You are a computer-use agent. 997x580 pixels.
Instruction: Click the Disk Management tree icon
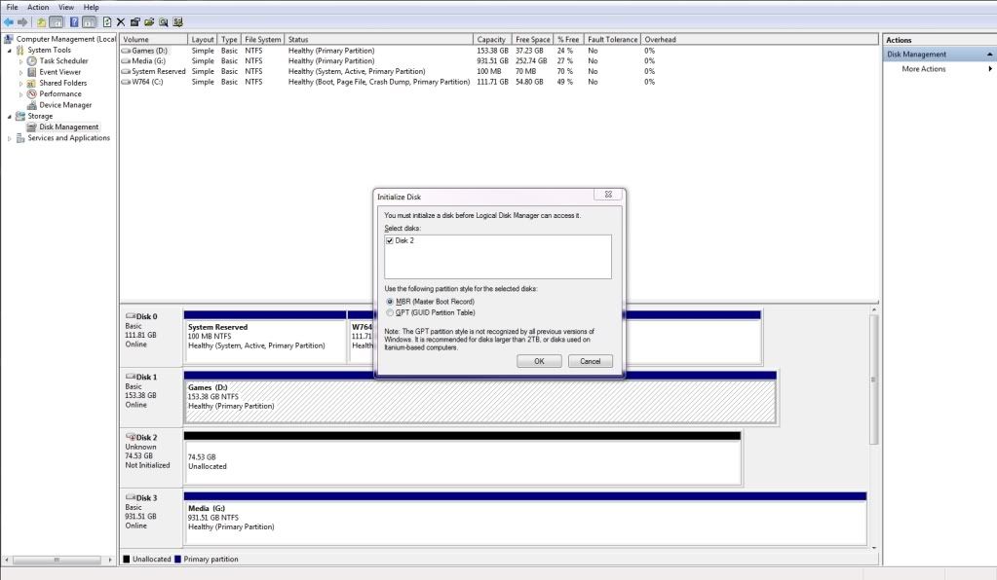[32, 127]
